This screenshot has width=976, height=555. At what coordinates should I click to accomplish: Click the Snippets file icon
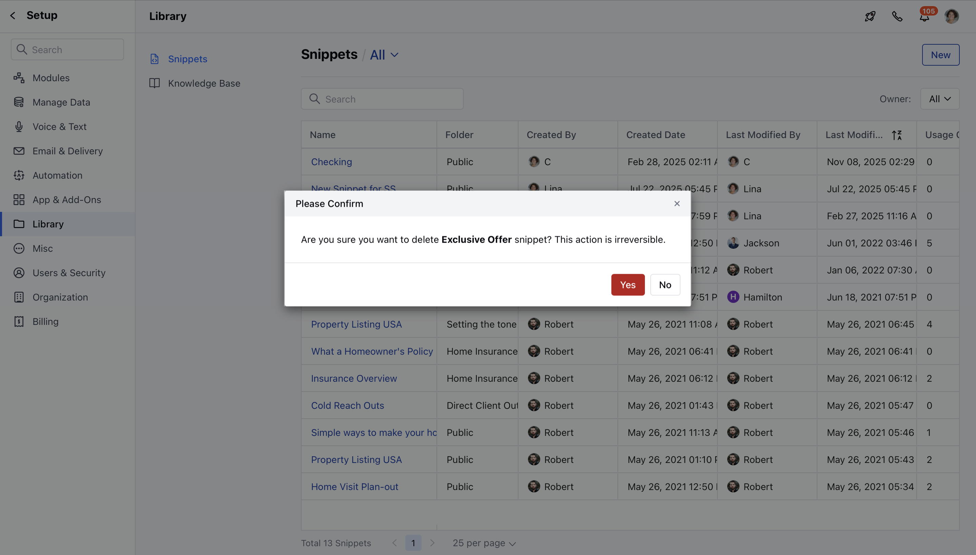tap(154, 59)
